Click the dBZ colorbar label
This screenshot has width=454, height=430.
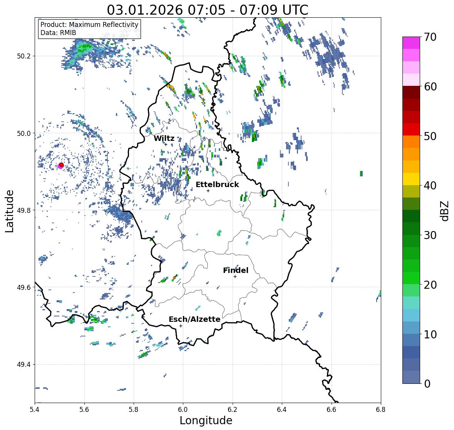tap(445, 211)
